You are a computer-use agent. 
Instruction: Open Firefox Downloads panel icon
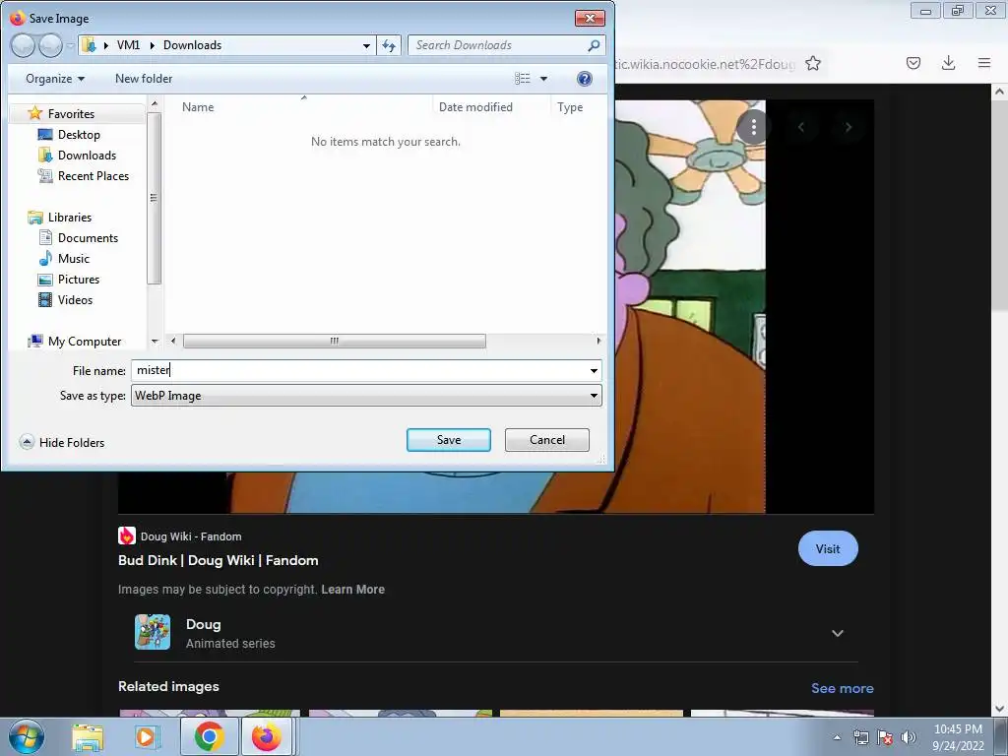tap(948, 63)
